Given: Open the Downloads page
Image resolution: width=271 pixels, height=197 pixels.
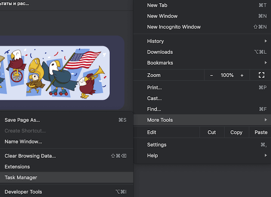Looking at the screenshot, I should (x=160, y=52).
